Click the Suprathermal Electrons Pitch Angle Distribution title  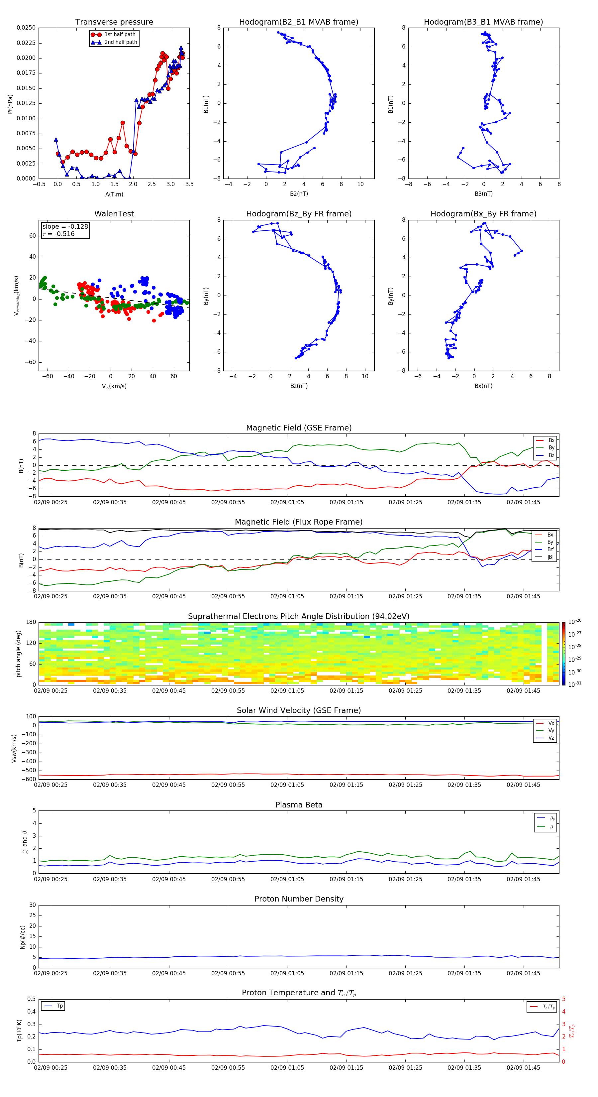tap(299, 617)
